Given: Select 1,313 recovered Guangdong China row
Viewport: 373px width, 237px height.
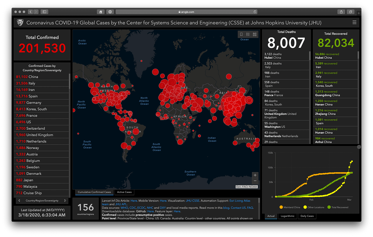Looking at the screenshot, I should (x=335, y=93).
